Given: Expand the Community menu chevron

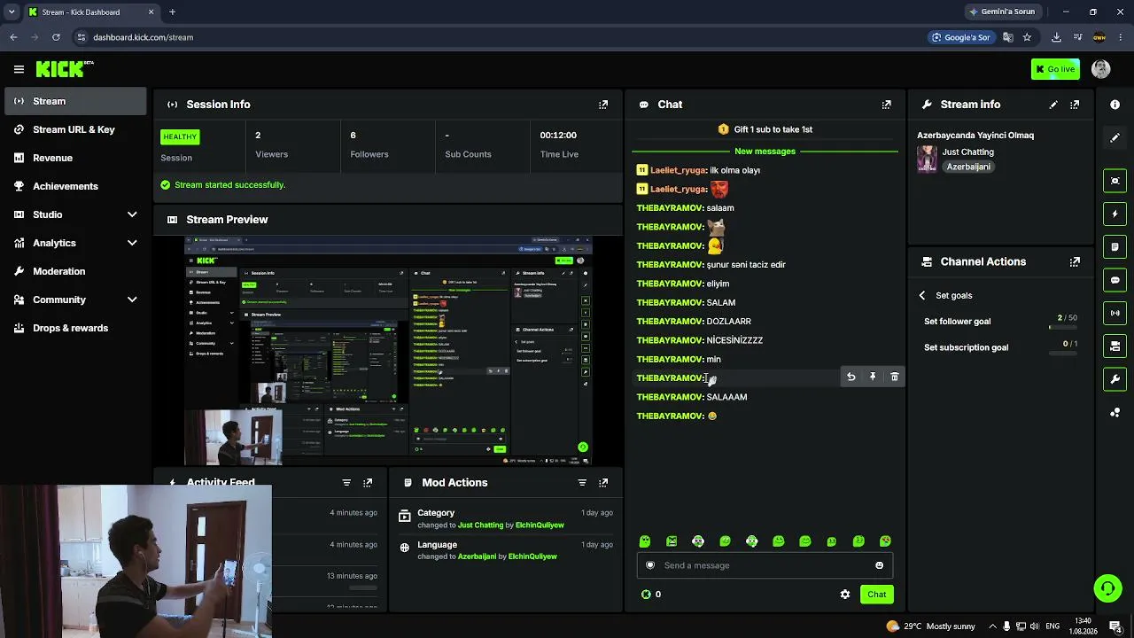Looking at the screenshot, I should [132, 300].
